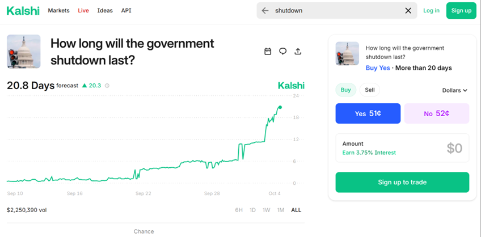Clear the search with the X icon

coord(408,10)
